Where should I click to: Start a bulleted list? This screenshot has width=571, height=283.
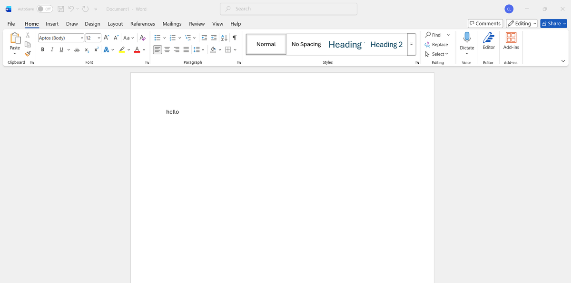tap(158, 38)
